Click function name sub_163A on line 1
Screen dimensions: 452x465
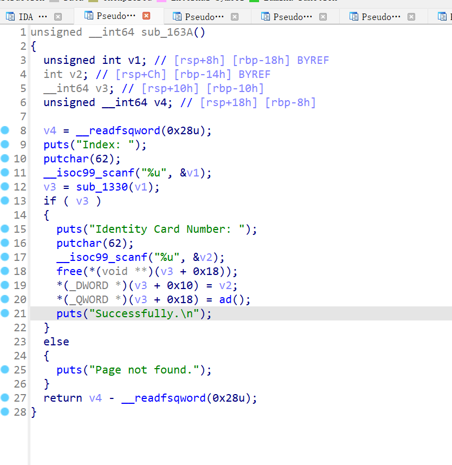tap(167, 32)
